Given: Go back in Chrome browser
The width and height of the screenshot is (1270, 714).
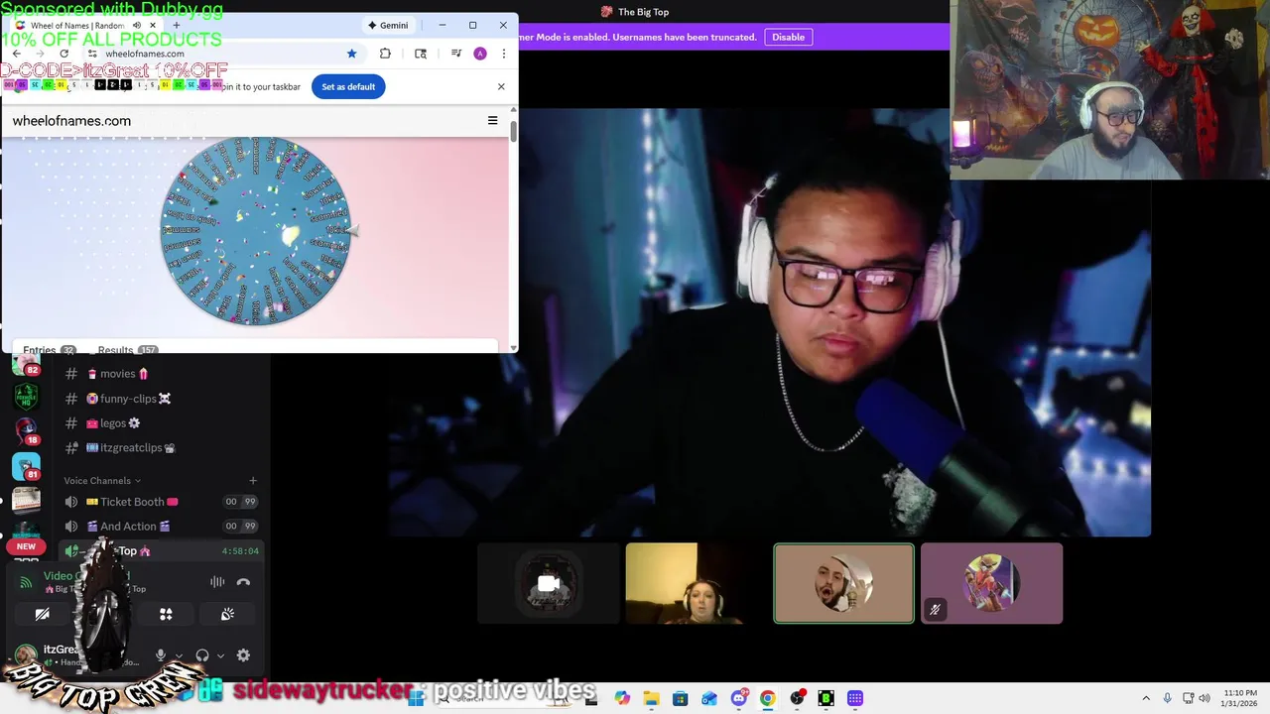Looking at the screenshot, I should click(17, 54).
